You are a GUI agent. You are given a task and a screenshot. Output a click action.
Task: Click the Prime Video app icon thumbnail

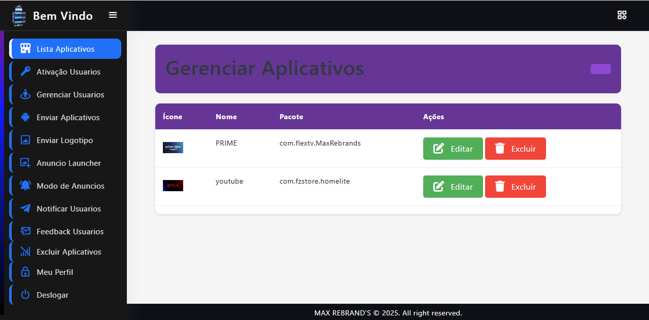tap(173, 148)
